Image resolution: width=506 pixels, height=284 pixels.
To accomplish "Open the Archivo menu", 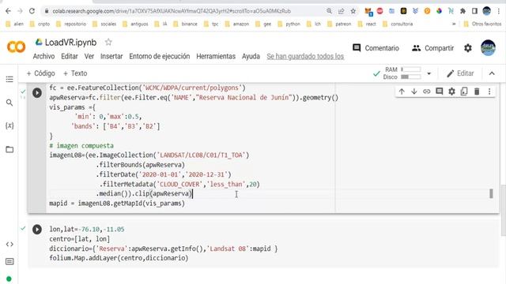I will tap(43, 56).
